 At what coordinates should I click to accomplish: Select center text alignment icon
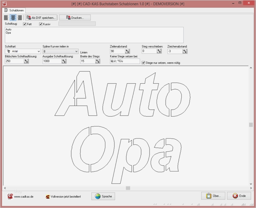pyautogui.click(x=13, y=18)
